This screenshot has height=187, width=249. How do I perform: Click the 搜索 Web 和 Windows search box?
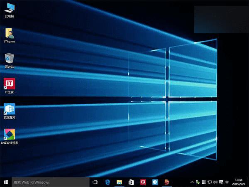tap(51, 182)
